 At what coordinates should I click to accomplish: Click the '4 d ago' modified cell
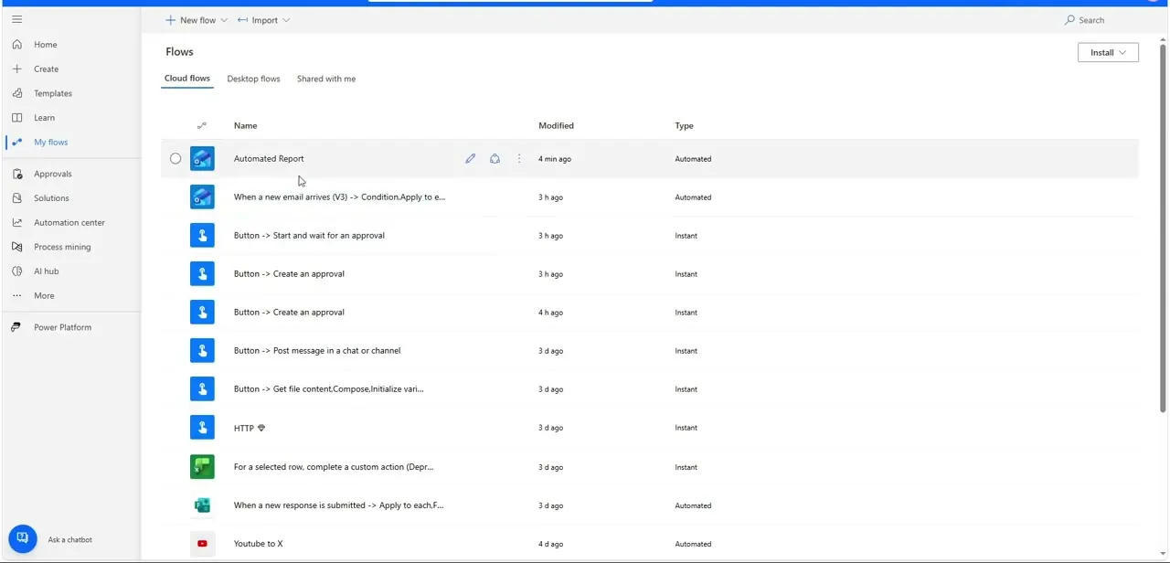point(550,544)
